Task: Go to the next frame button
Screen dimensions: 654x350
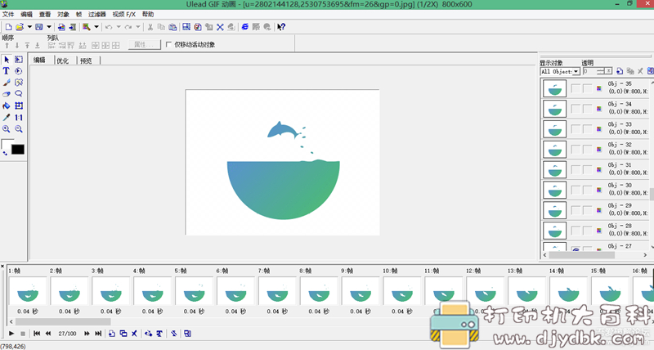Action: point(87,334)
